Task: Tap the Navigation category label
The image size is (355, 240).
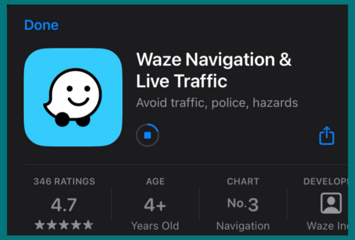Action: pos(243,226)
